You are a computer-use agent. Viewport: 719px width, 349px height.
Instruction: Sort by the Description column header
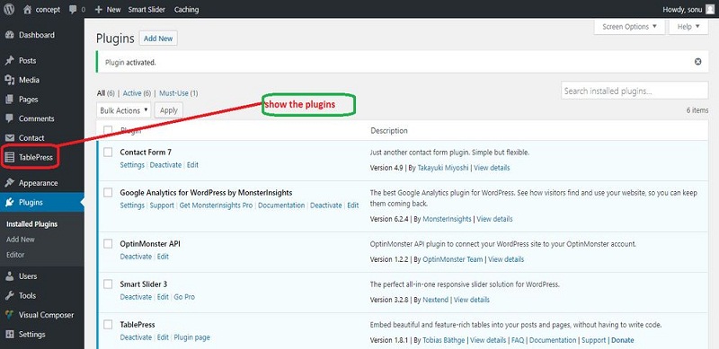(x=389, y=130)
